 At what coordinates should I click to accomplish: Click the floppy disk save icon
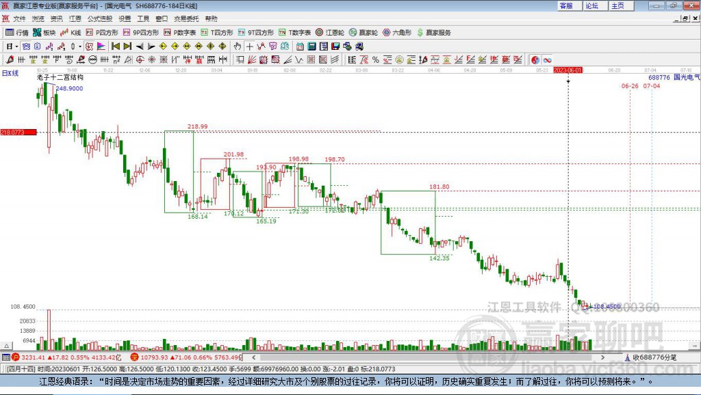tap(335, 46)
